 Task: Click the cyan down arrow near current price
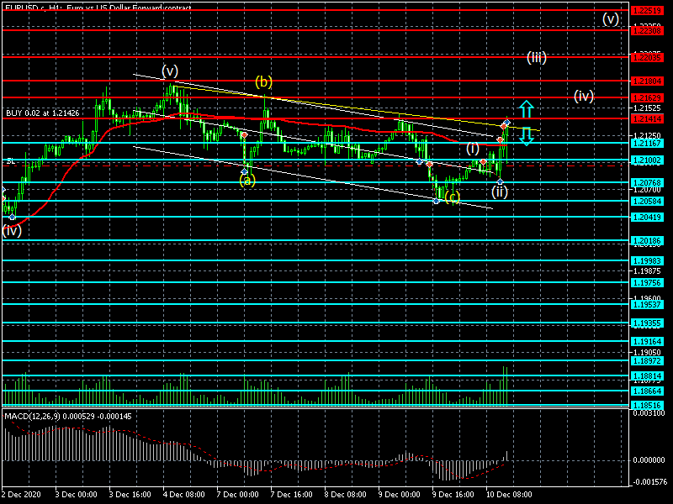(525, 136)
